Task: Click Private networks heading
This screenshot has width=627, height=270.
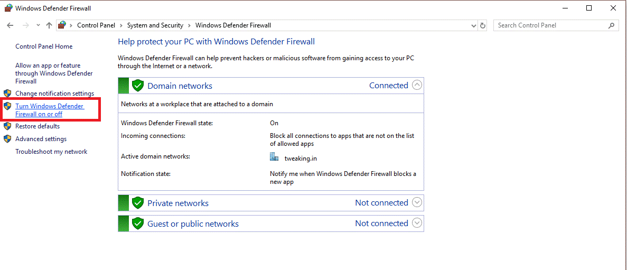Action: (x=178, y=203)
